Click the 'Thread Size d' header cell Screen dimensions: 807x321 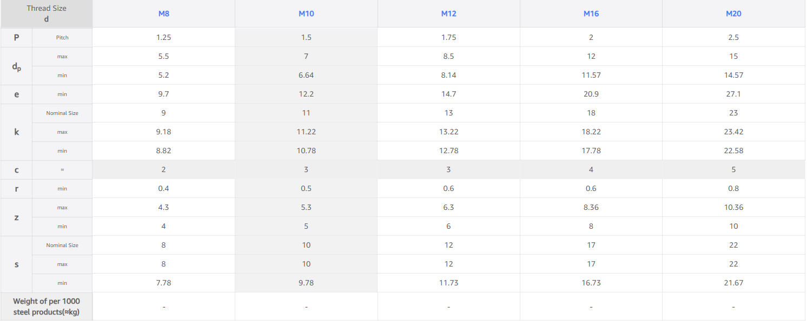click(47, 14)
